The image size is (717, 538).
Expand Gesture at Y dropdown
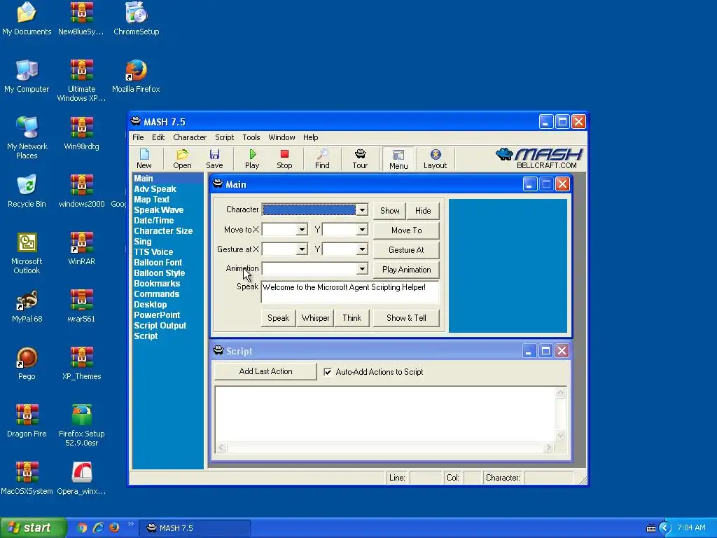[x=362, y=249]
